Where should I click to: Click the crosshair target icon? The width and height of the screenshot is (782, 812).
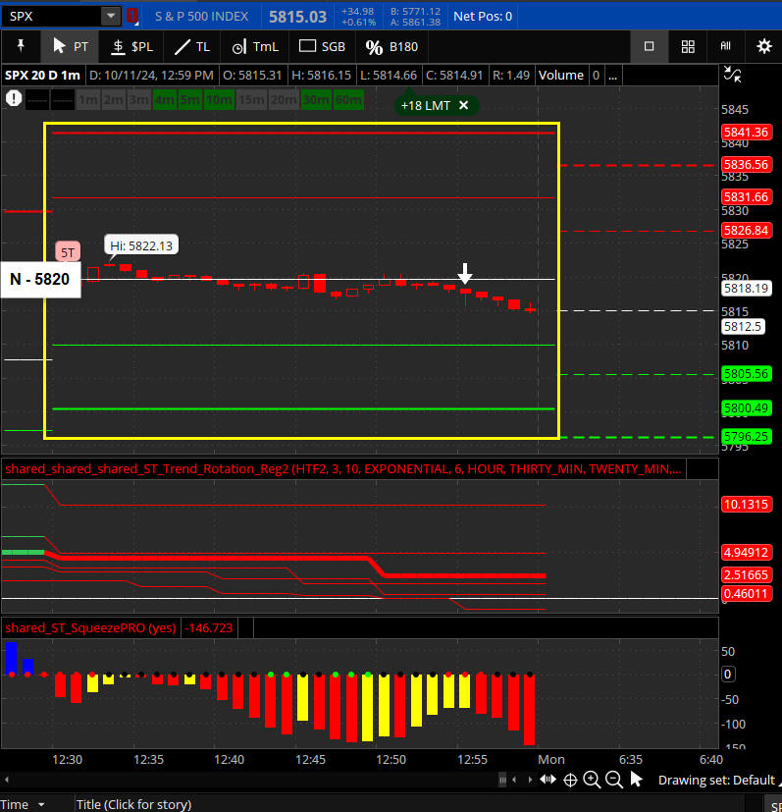click(x=570, y=780)
